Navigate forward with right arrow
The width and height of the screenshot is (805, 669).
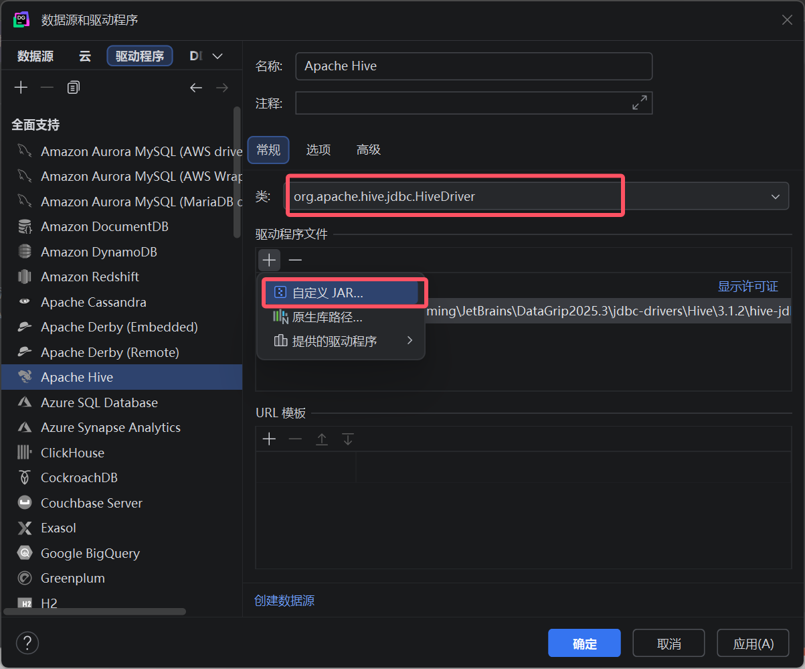[x=222, y=88]
